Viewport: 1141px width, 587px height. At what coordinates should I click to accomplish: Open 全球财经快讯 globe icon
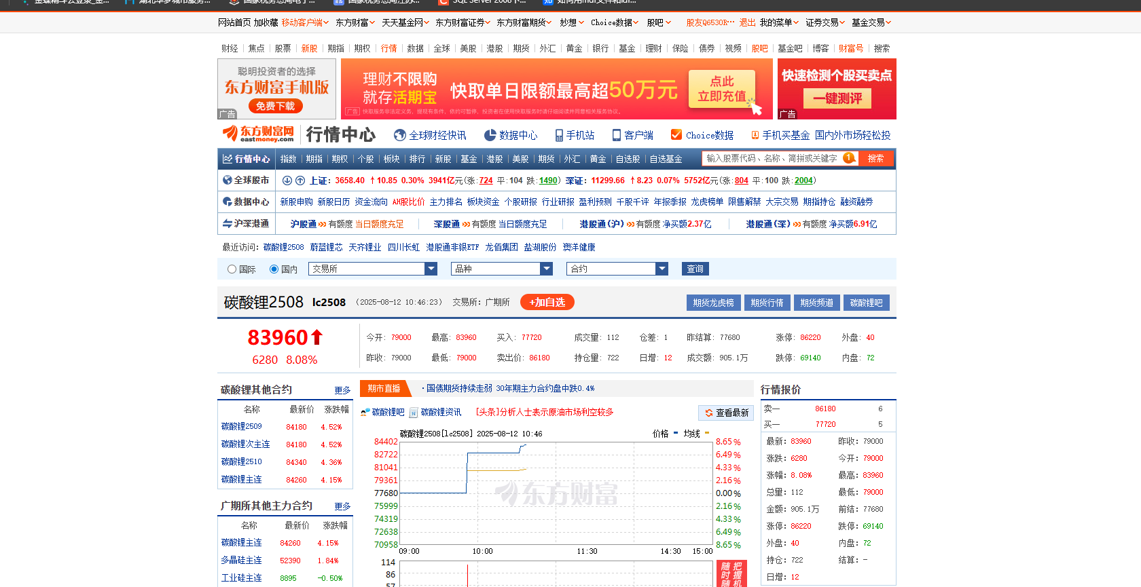pos(400,135)
